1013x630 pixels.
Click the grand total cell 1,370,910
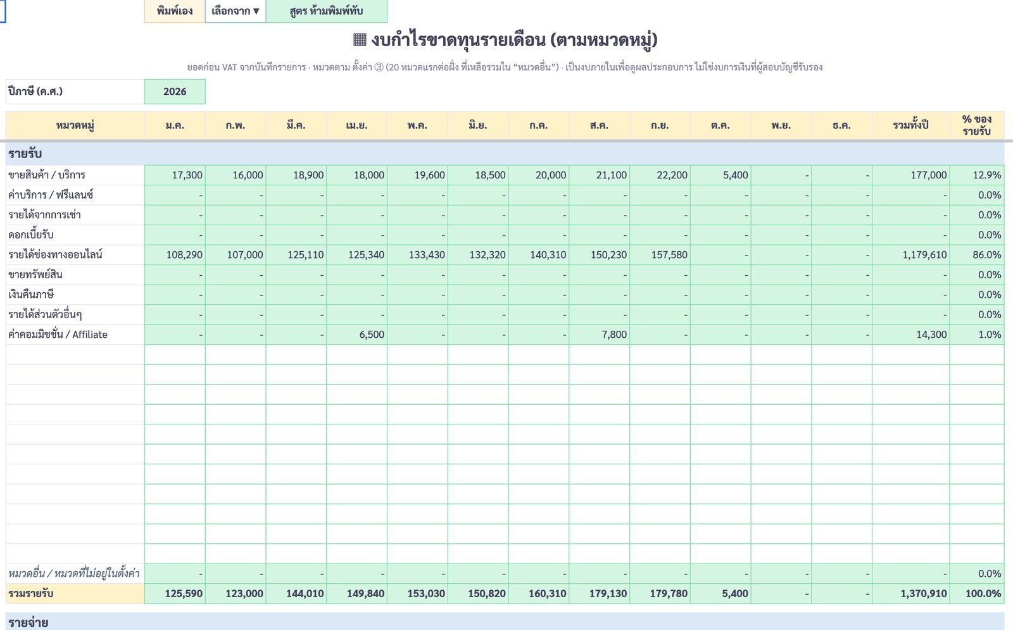pyautogui.click(x=910, y=594)
